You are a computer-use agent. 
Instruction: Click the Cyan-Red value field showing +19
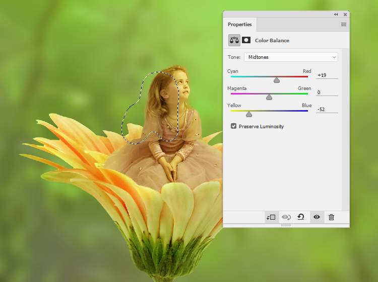point(327,75)
